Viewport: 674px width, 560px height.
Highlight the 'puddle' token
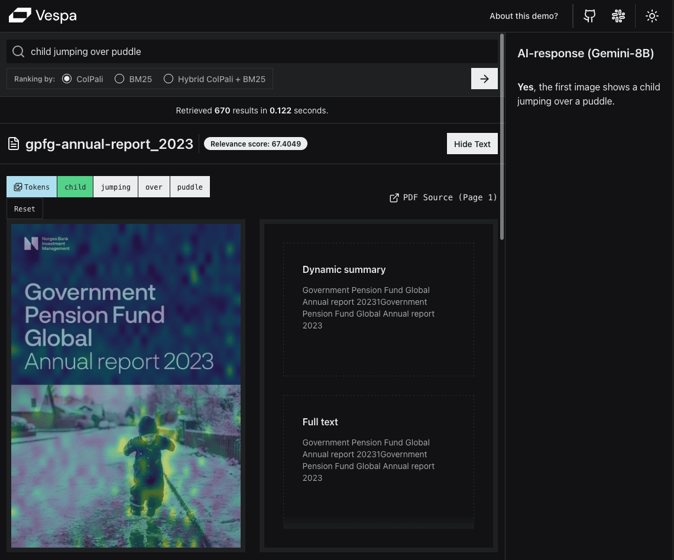coord(190,187)
